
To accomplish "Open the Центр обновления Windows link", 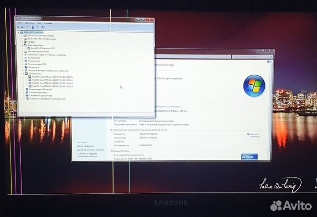I will coord(91,150).
